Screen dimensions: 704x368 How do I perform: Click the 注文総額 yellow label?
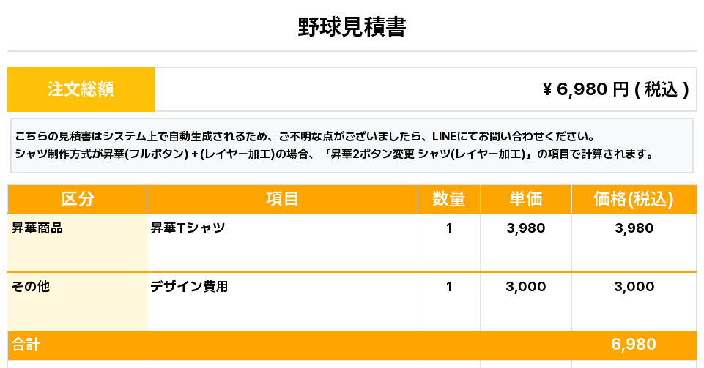point(81,89)
